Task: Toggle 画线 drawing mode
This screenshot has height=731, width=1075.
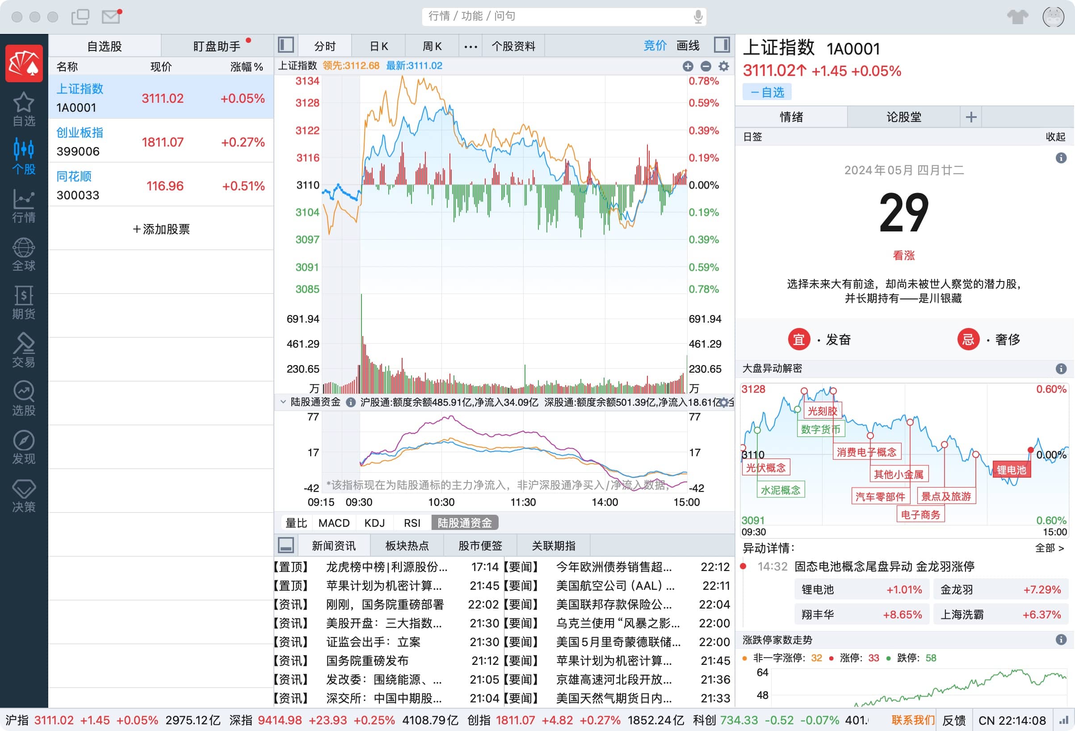Action: coord(688,46)
